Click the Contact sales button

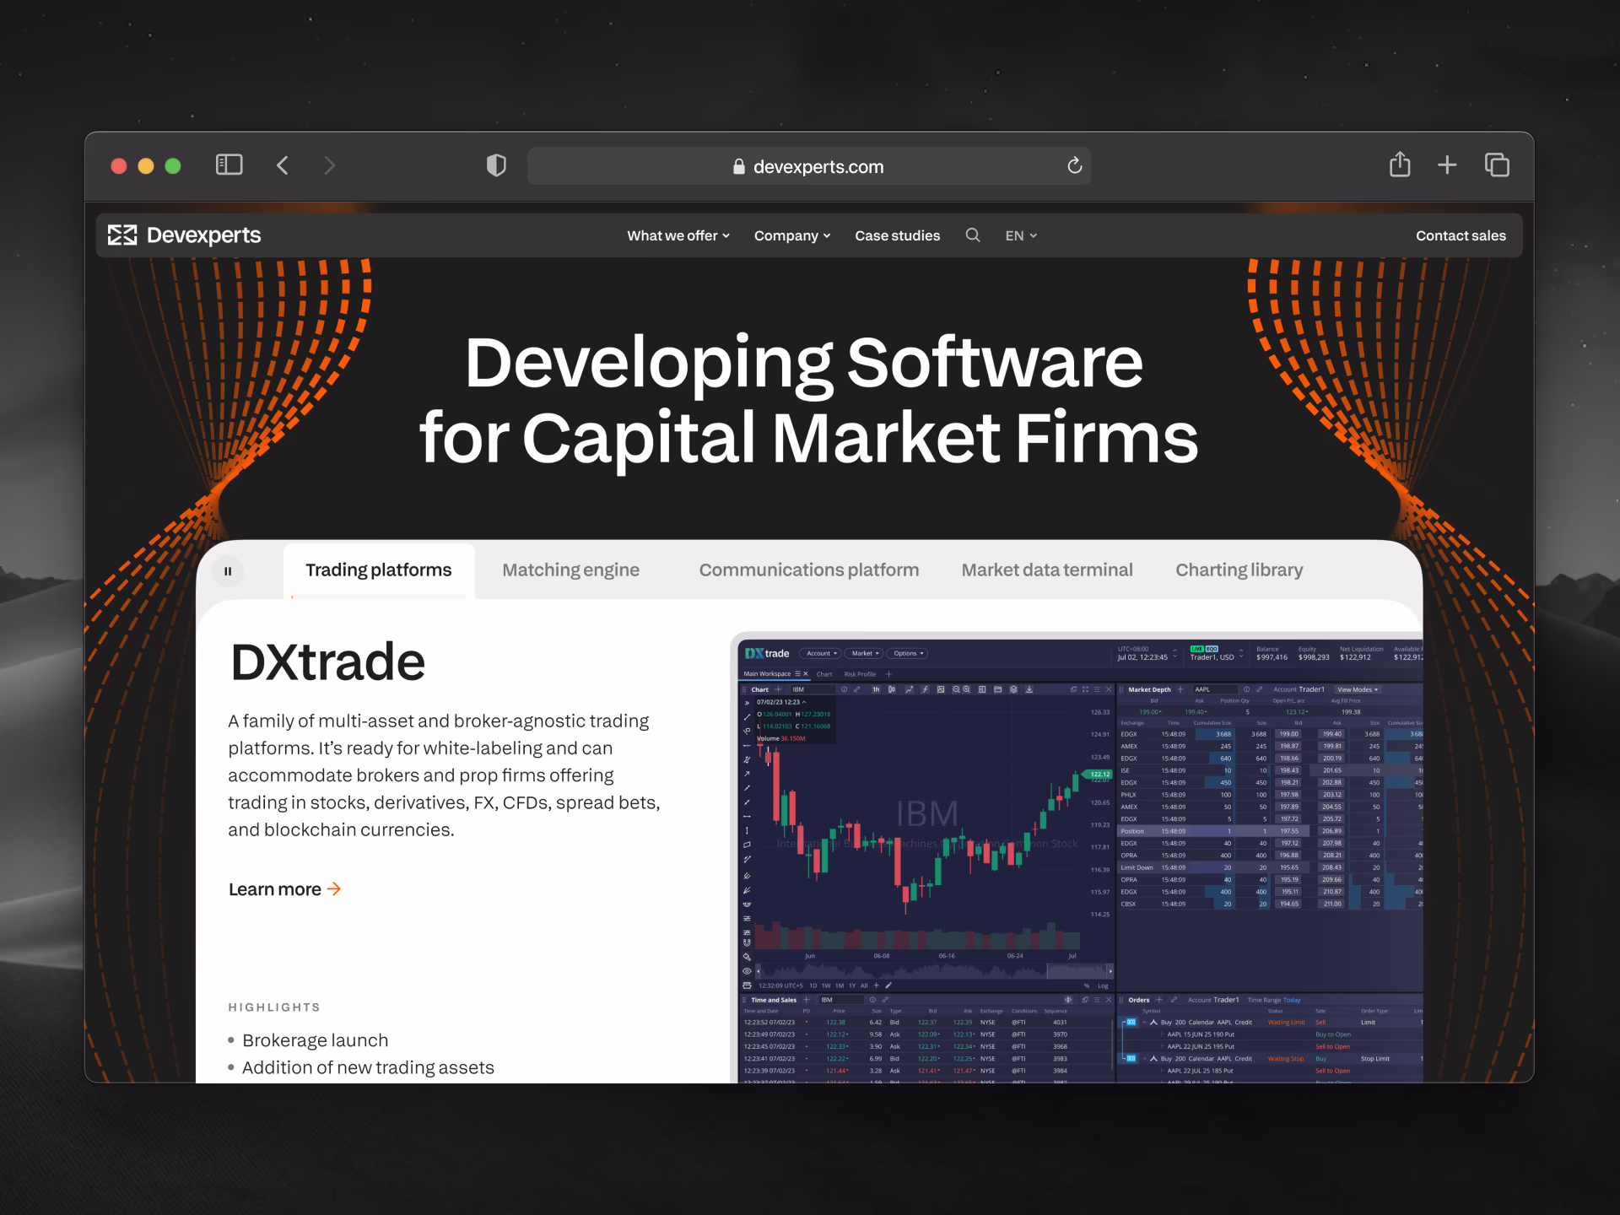[1460, 235]
